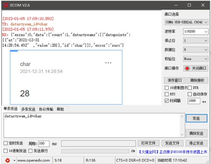Open three-dots menu on char card
211x164 pixels.
pyautogui.click(x=108, y=63)
